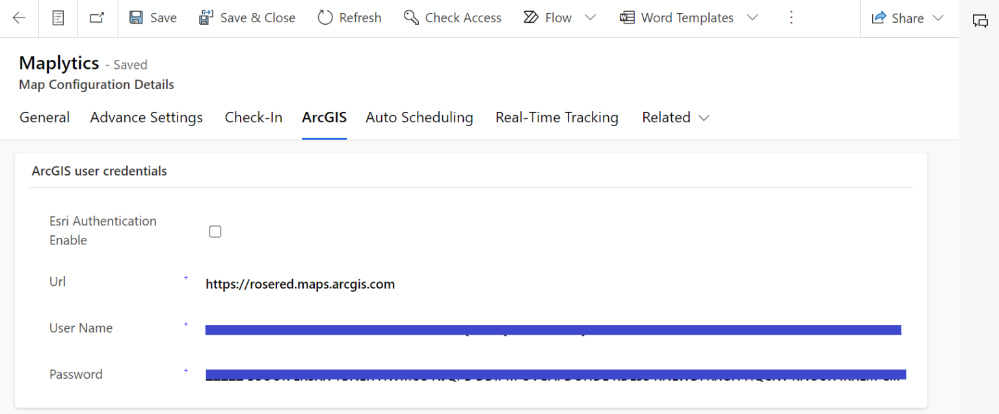Open the Auto Scheduling tab
Screen dimensions: 999x414
419,118
